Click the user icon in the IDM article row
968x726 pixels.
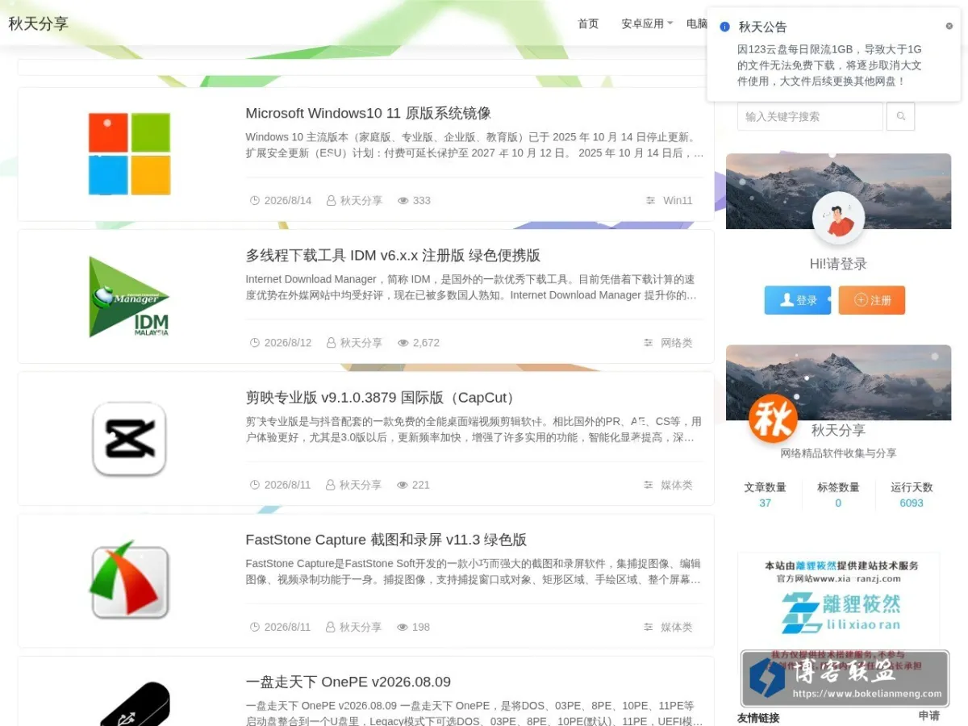[331, 343]
